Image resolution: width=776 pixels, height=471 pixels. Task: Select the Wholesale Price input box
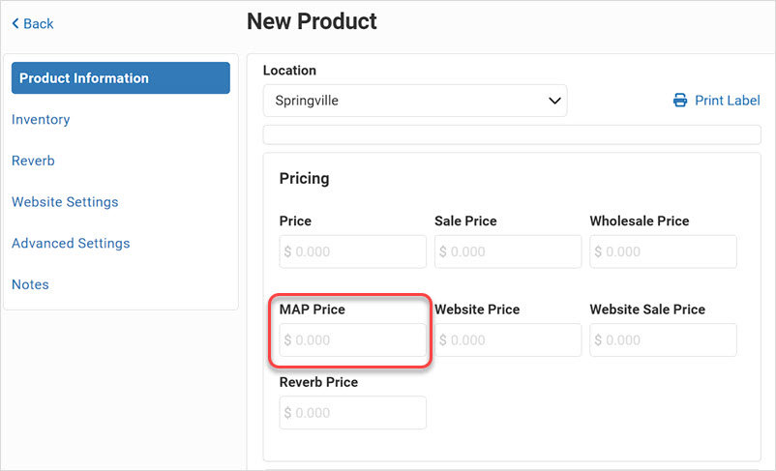tap(663, 251)
